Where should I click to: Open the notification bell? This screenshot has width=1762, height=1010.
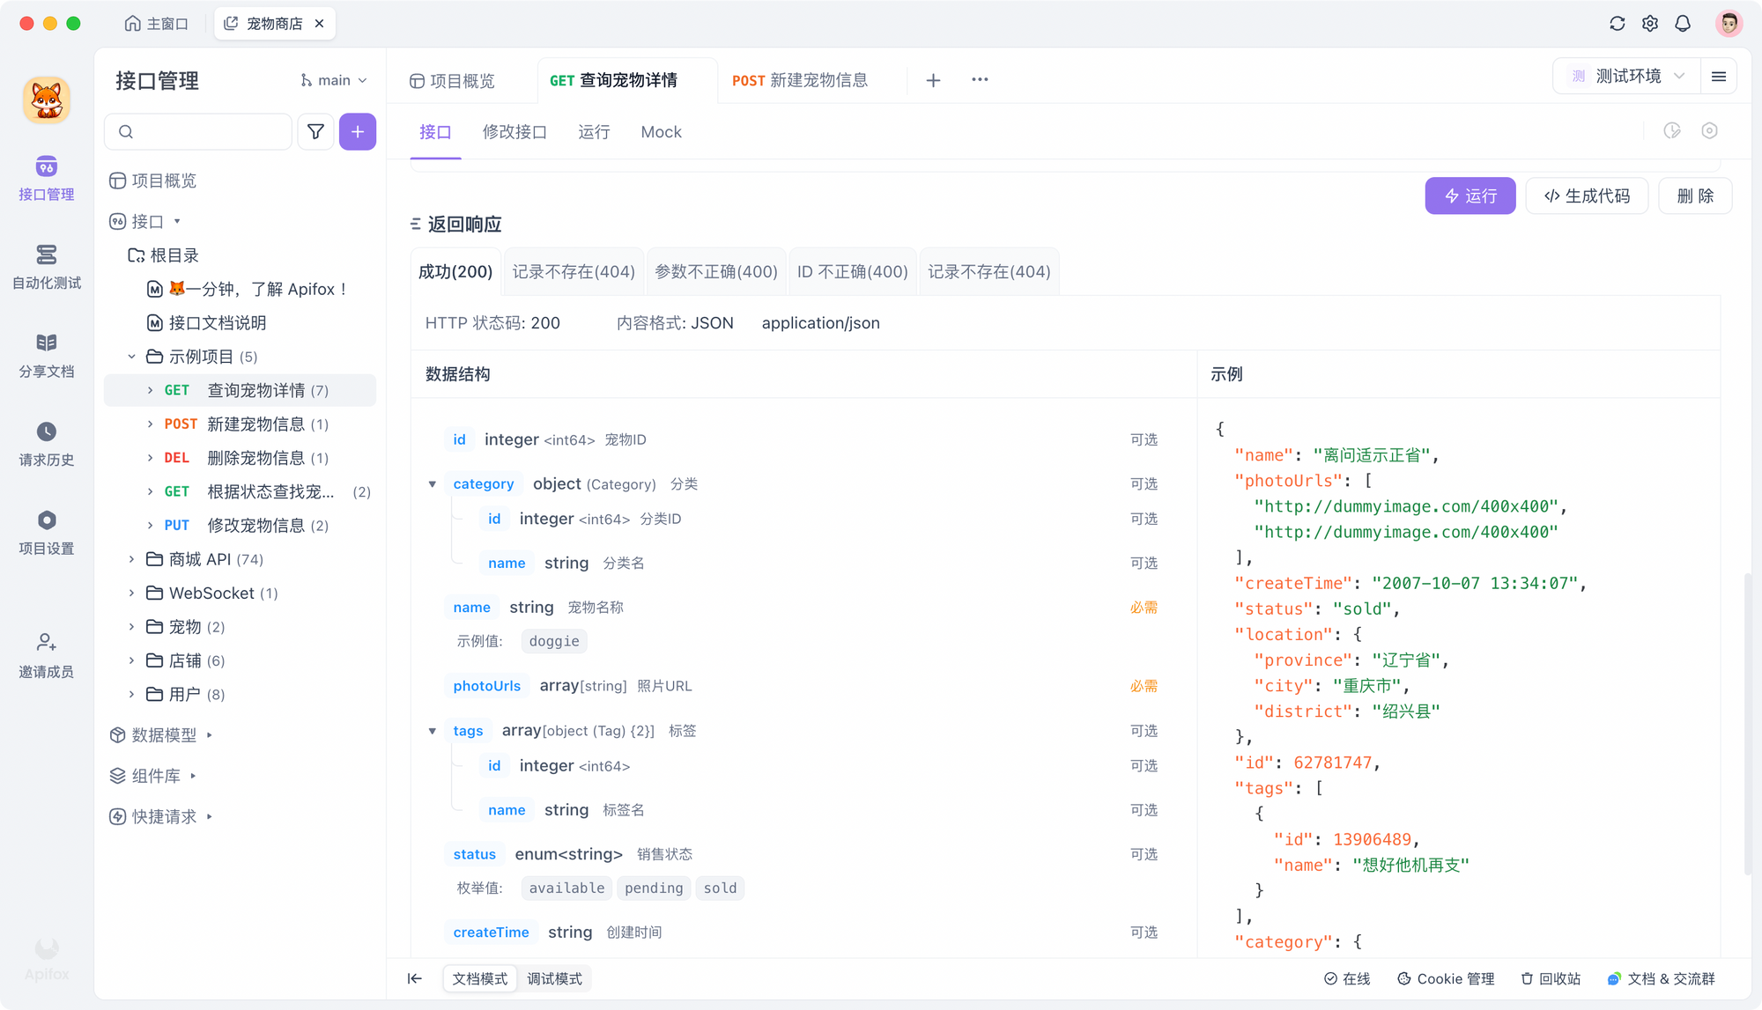click(x=1683, y=24)
